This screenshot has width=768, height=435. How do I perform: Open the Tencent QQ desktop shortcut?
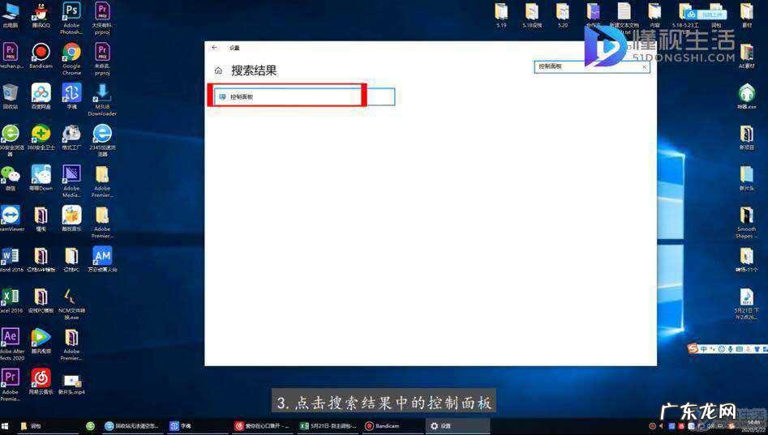41,15
